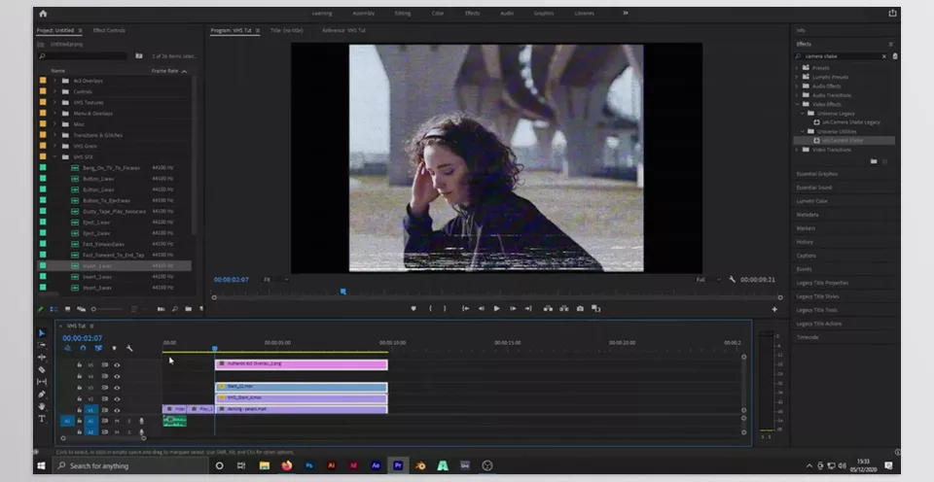Toggle track lock on V5

pos(79,365)
